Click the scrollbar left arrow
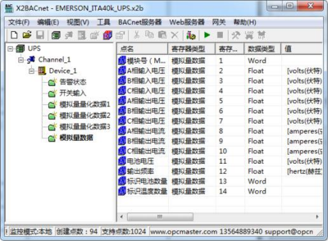 click(121, 217)
